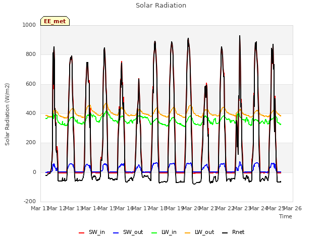Click the Mar 26 x-axis date label

click(293, 208)
